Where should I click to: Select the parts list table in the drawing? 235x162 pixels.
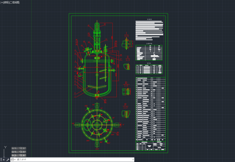(150, 109)
